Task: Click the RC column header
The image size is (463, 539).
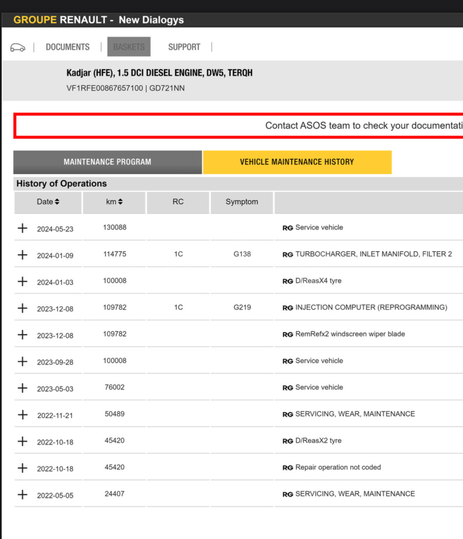Action: point(178,202)
